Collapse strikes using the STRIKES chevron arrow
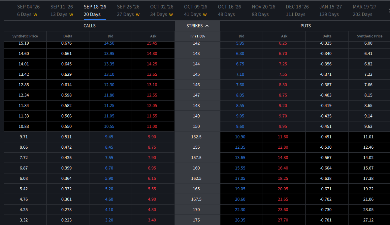Viewport: 390px width, 225px height. 207,26
